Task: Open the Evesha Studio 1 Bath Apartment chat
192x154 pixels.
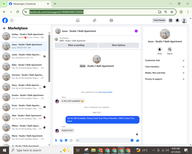Action: tap(24, 97)
